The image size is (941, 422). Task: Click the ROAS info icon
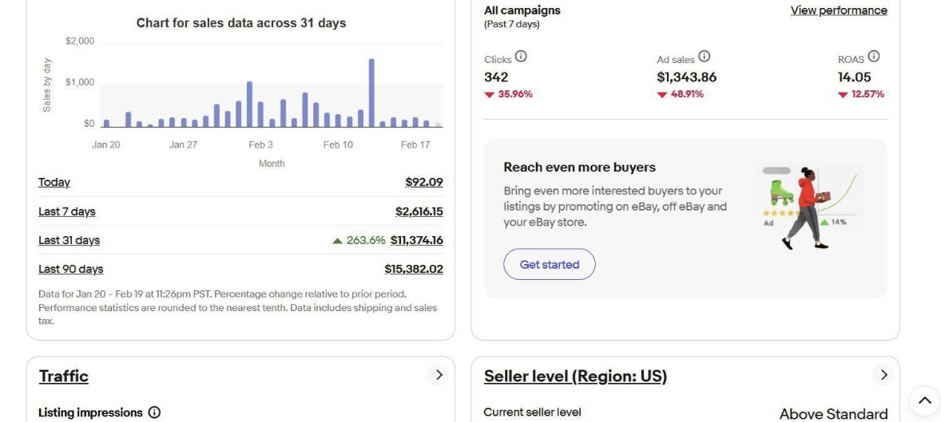tap(873, 57)
